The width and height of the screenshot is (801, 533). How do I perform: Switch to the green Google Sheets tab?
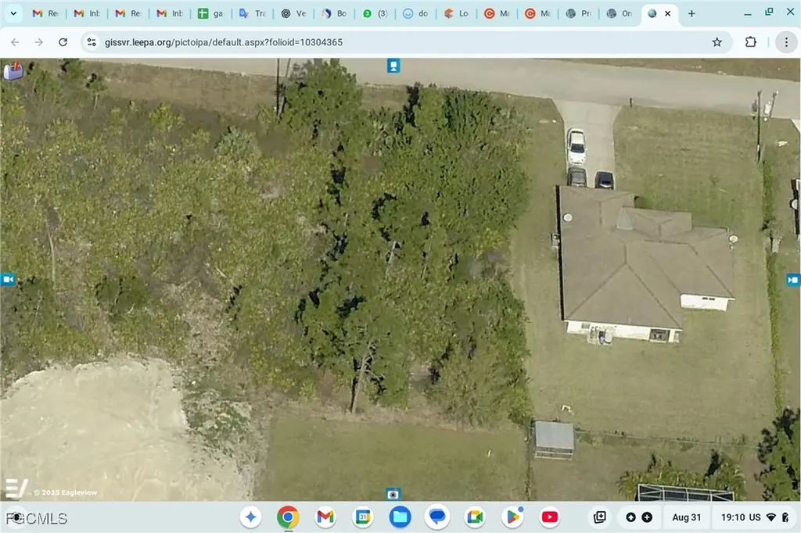[210, 13]
